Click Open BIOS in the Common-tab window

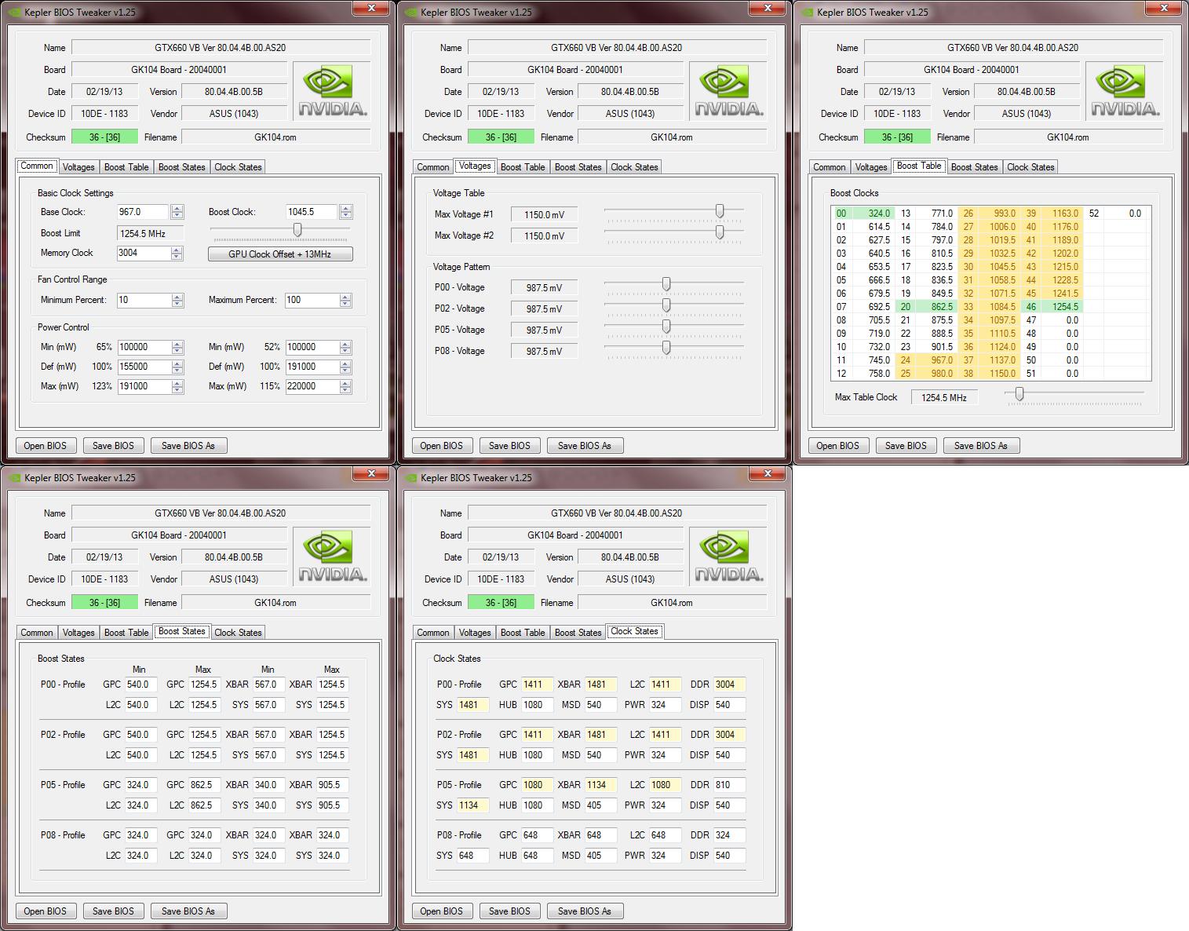click(46, 446)
